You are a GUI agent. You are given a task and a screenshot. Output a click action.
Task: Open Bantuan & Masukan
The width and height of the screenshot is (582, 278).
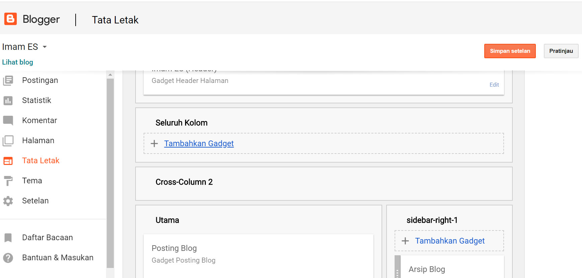point(58,258)
